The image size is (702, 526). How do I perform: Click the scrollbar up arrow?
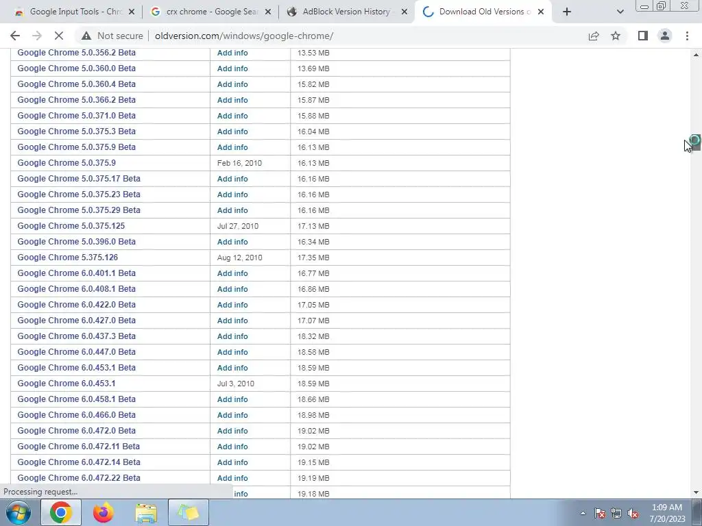697,55
